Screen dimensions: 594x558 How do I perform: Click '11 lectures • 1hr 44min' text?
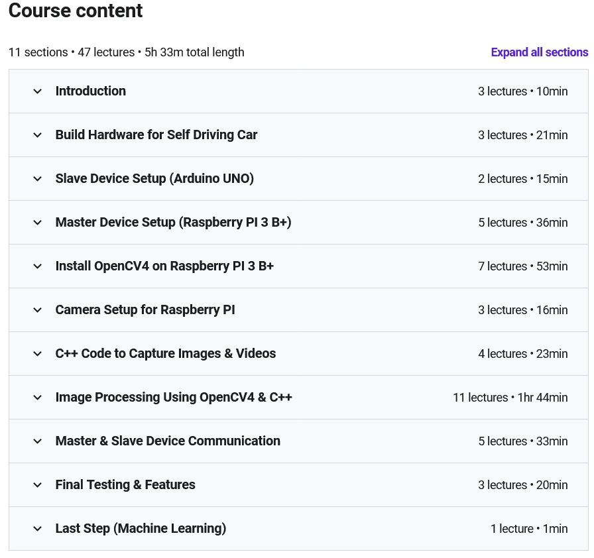[x=510, y=398]
